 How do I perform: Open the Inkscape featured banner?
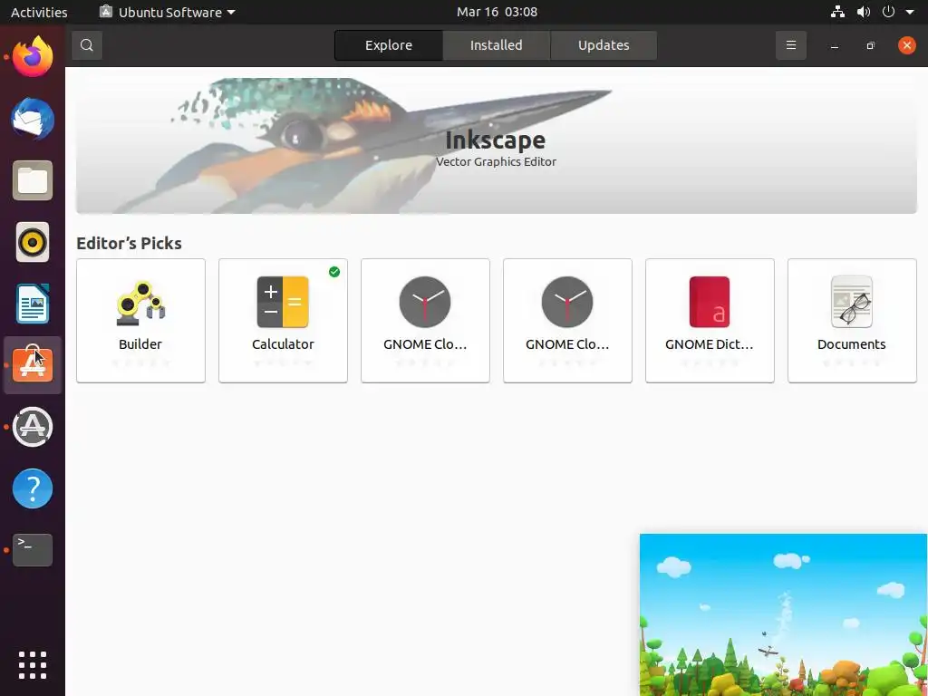point(497,146)
